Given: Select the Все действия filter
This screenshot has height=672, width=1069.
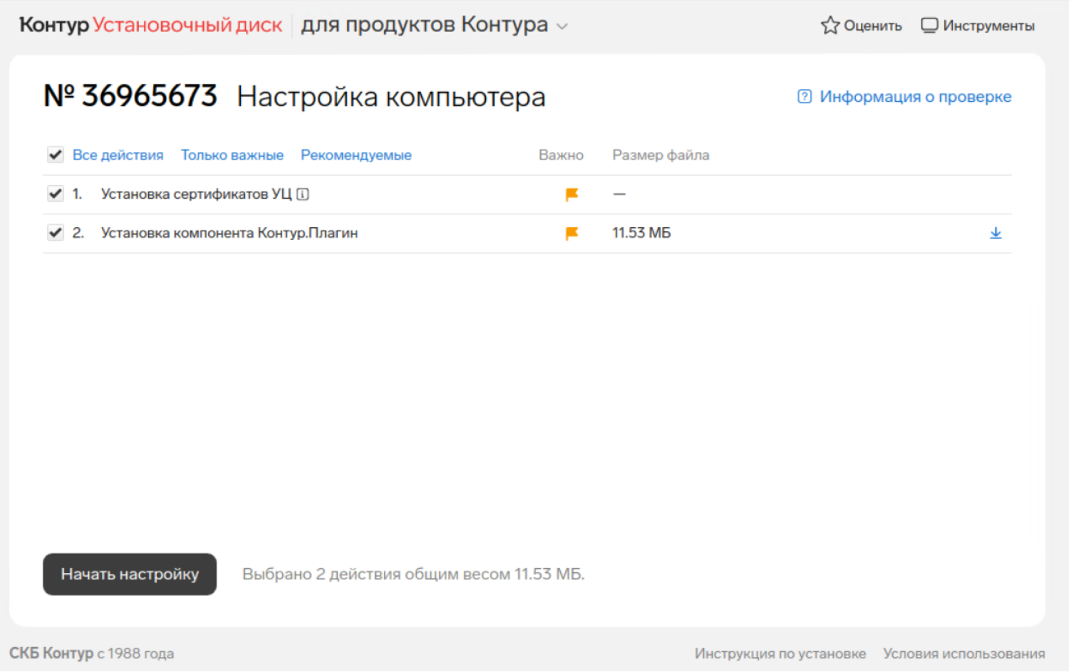Looking at the screenshot, I should pos(118,154).
